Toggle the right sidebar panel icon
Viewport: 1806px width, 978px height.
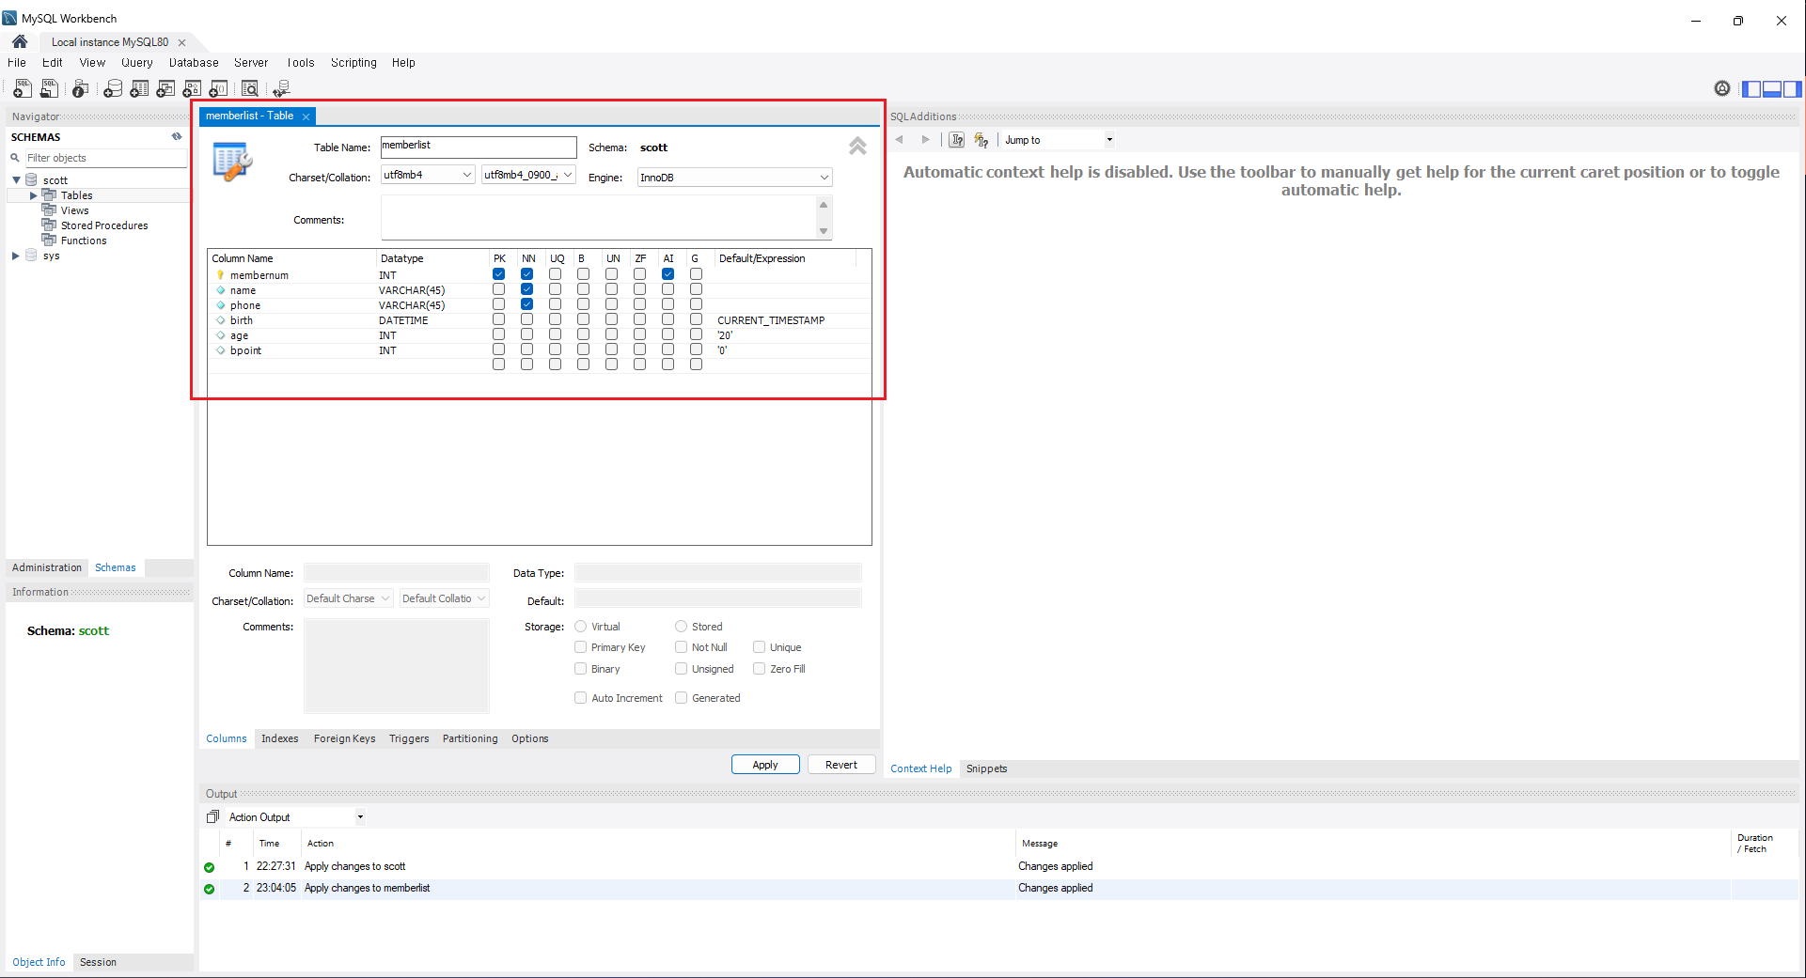tap(1792, 88)
